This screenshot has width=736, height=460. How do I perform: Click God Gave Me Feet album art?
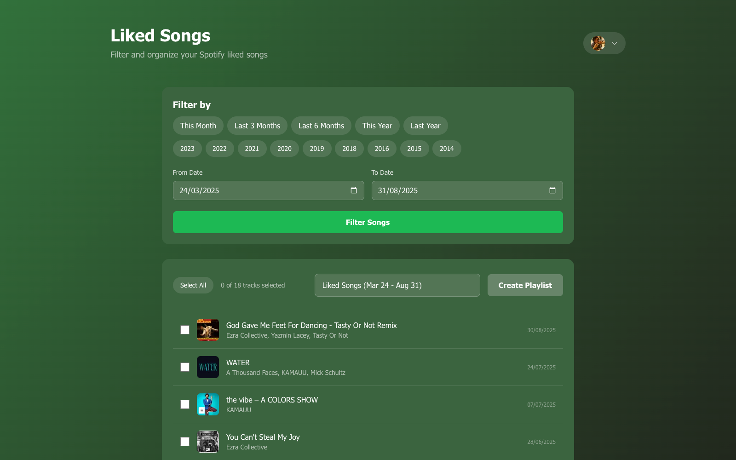point(208,330)
